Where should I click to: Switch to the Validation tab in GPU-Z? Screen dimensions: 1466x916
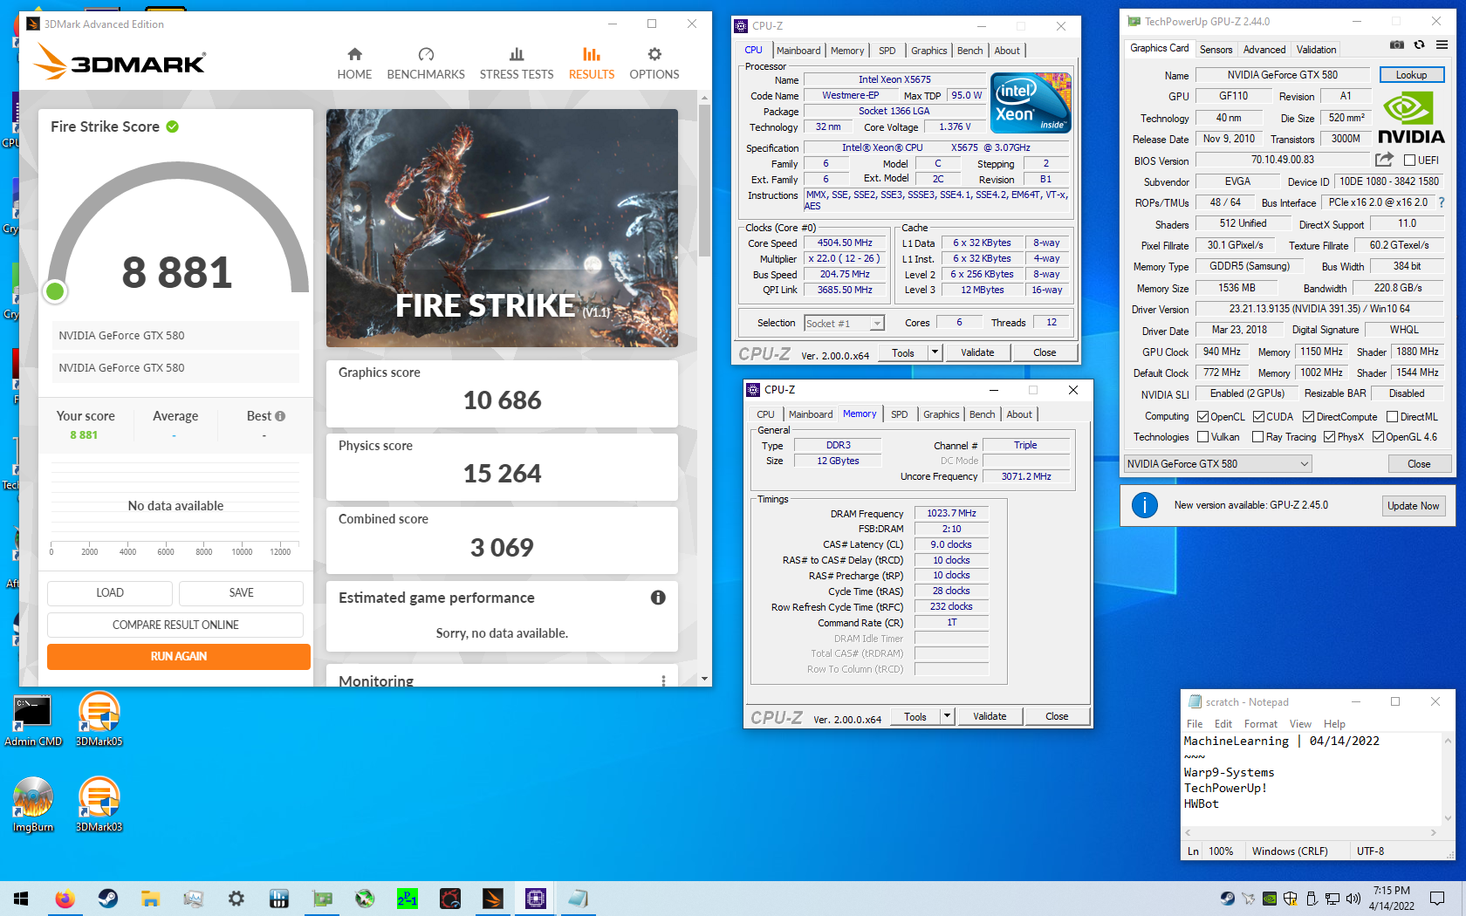click(1316, 50)
